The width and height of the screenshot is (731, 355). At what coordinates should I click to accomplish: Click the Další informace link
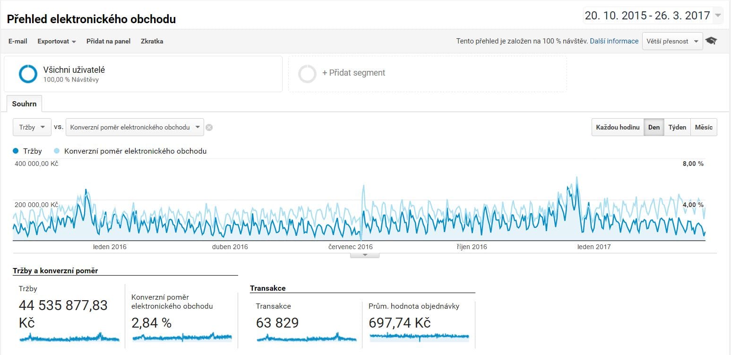click(x=614, y=41)
